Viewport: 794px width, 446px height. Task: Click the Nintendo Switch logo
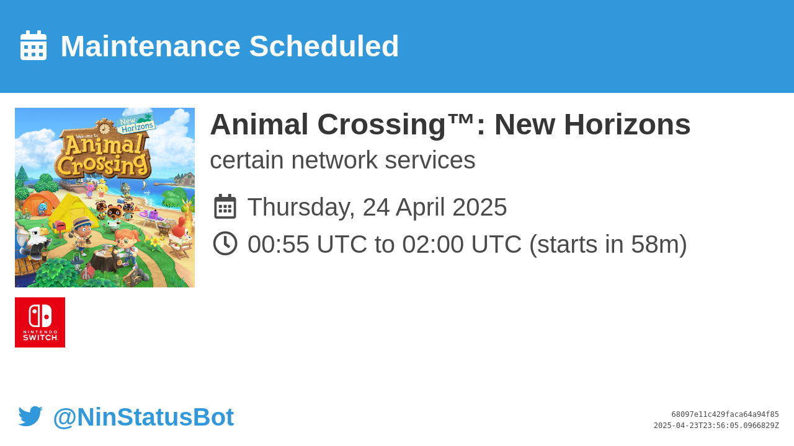[40, 322]
